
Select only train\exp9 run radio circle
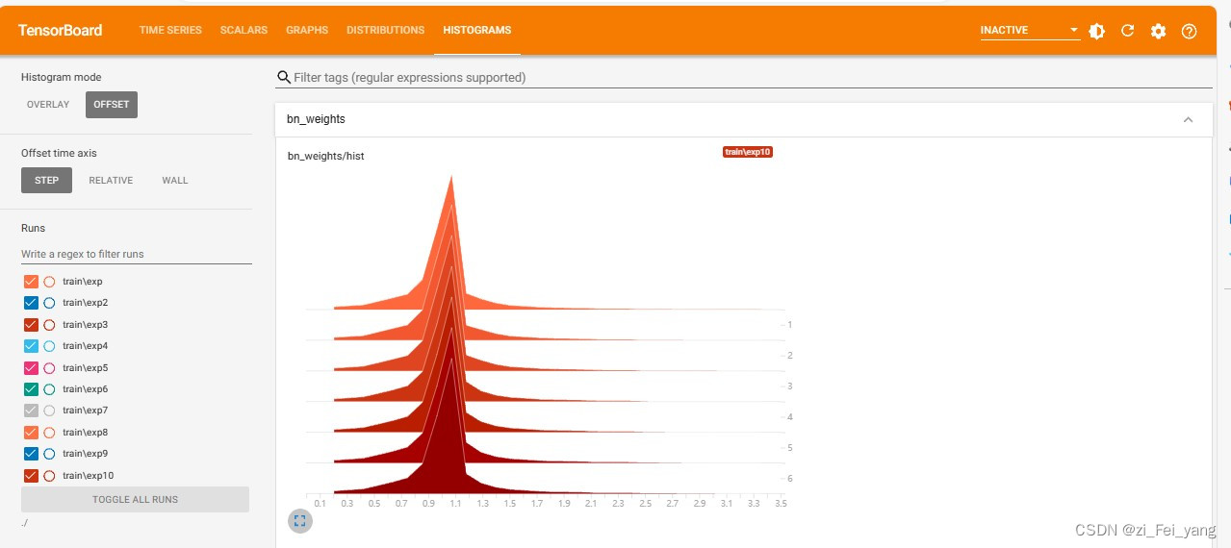click(x=49, y=454)
